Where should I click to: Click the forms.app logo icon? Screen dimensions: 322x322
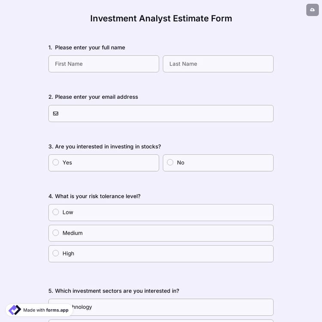point(15,310)
